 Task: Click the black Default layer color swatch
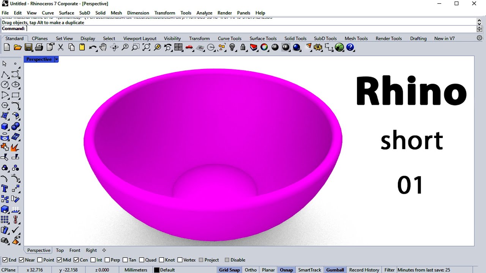(156, 270)
